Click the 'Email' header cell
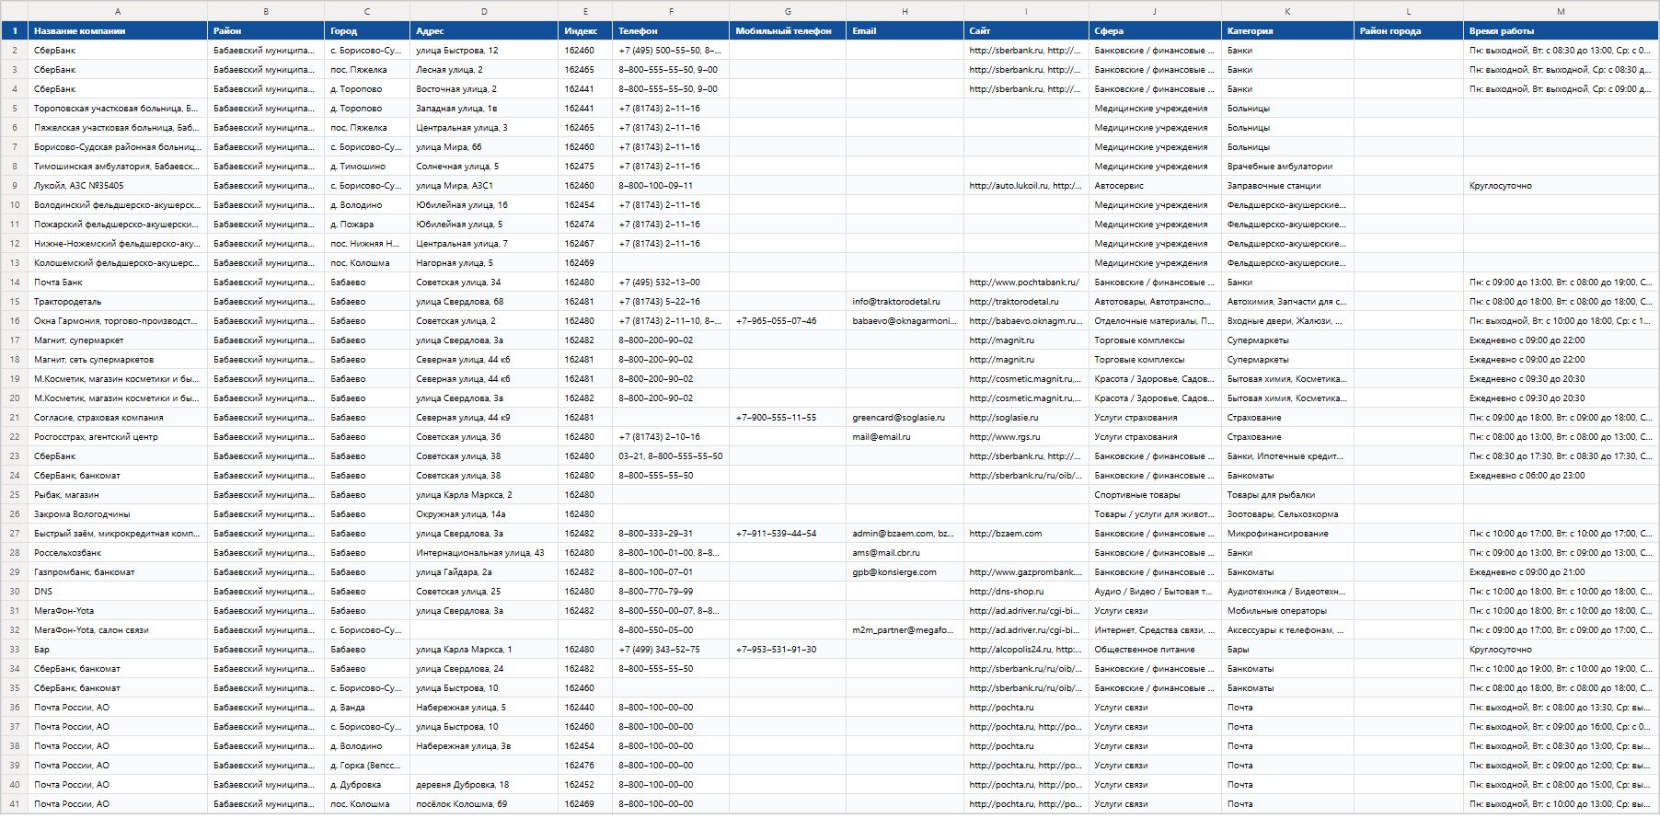This screenshot has height=830, width=1660. [x=905, y=31]
